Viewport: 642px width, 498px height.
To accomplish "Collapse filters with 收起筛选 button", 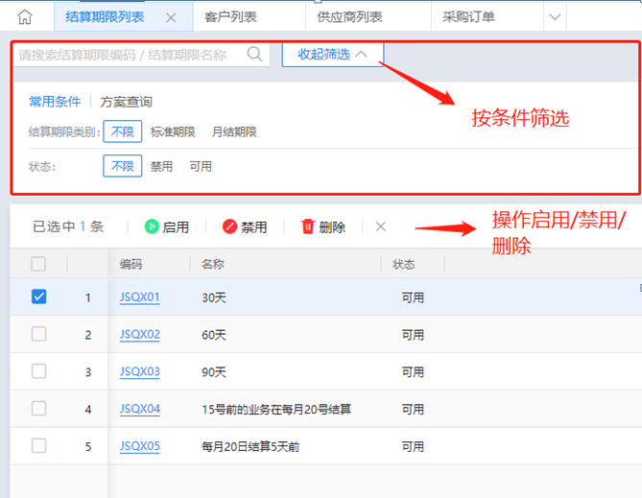I will pyautogui.click(x=332, y=55).
